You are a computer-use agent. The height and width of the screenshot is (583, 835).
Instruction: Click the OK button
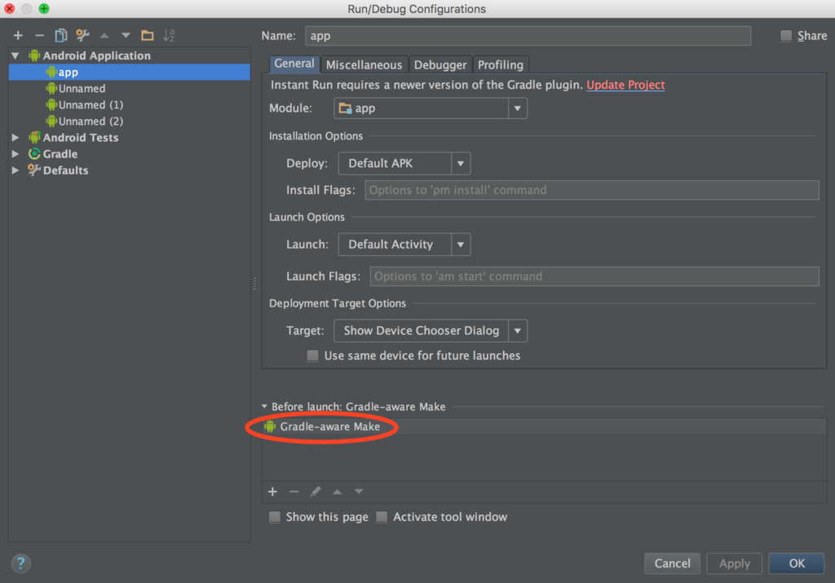(797, 563)
